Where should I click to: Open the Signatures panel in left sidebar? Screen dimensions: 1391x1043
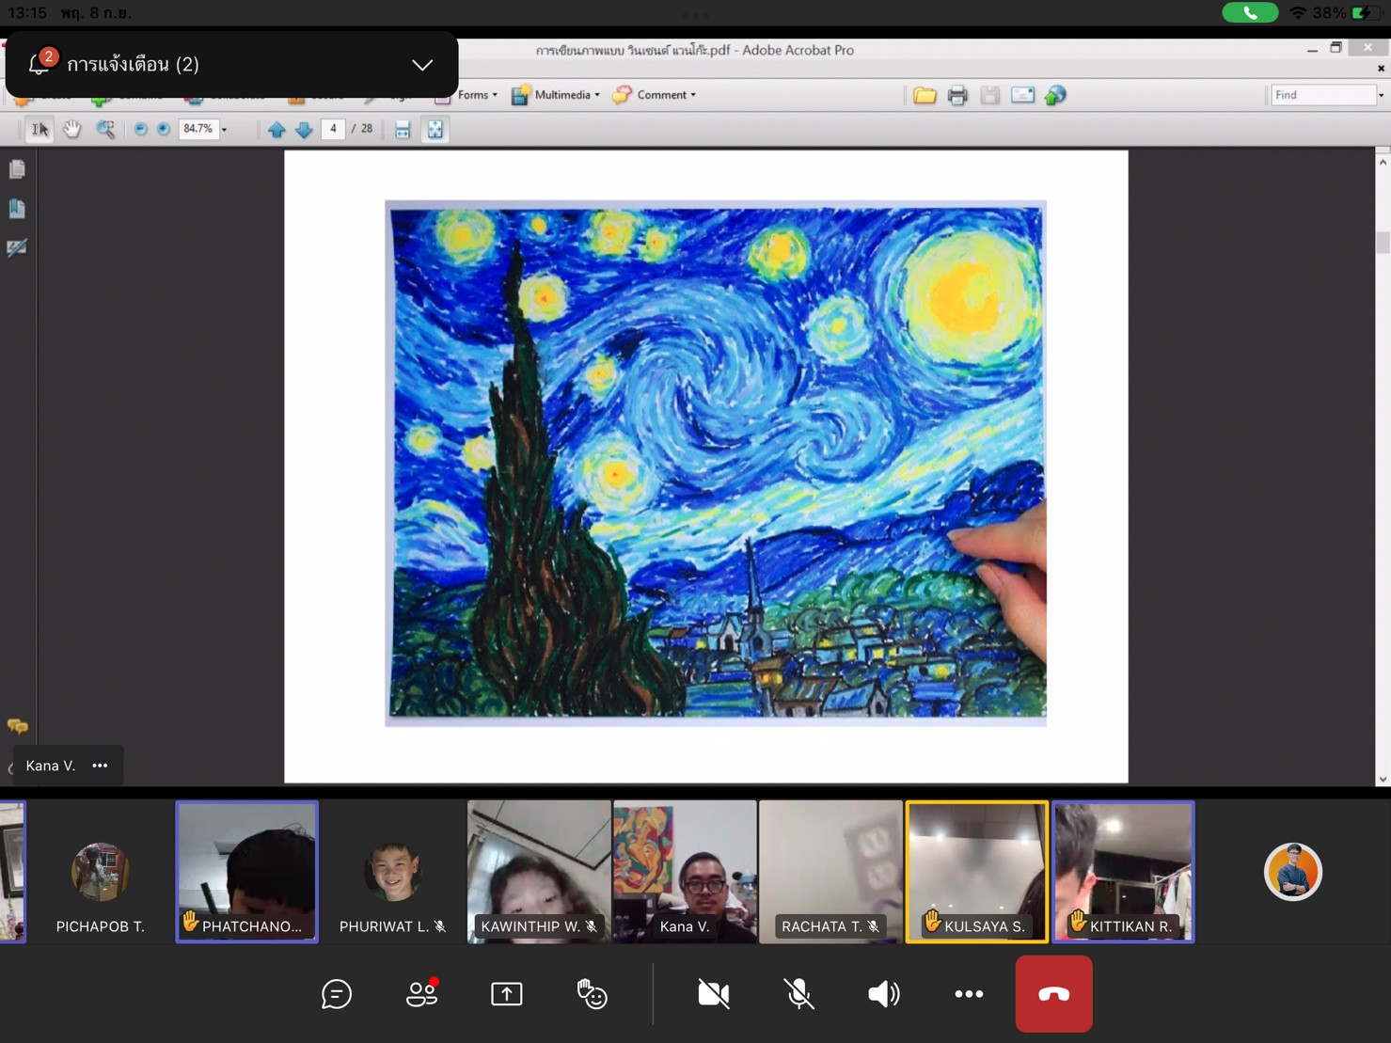point(17,247)
